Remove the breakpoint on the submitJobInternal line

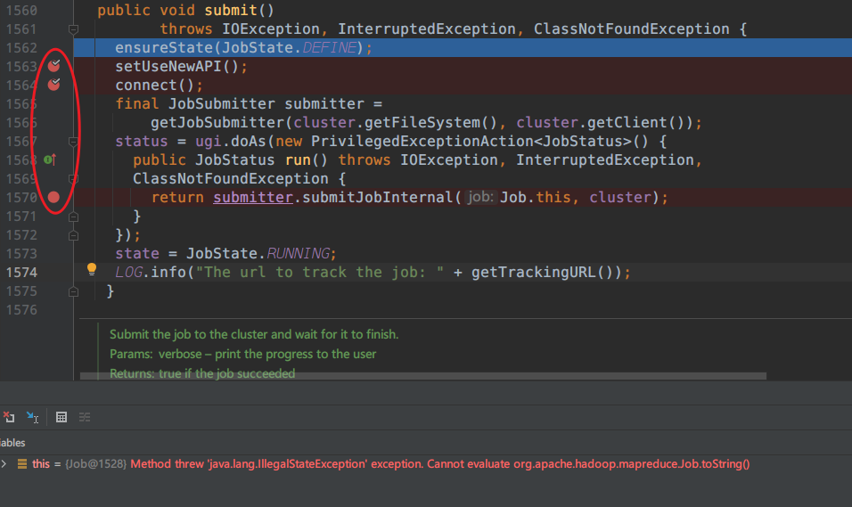53,197
